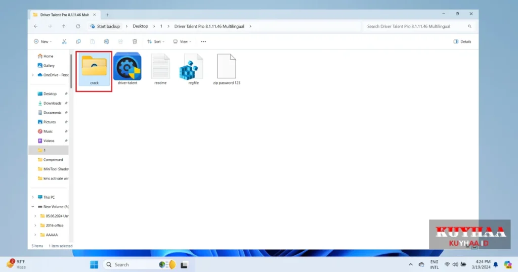Open kms activate folder in sidebar
518x272 pixels.
coord(53,178)
